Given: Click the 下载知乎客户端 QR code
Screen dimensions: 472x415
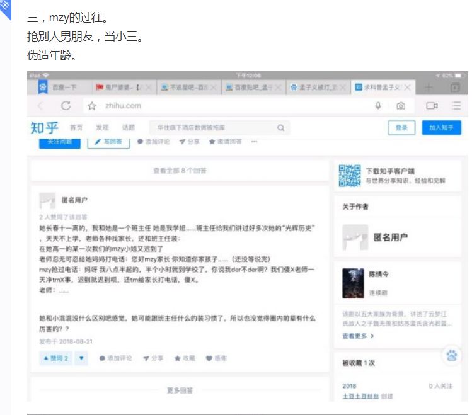Looking at the screenshot, I should [x=350, y=176].
